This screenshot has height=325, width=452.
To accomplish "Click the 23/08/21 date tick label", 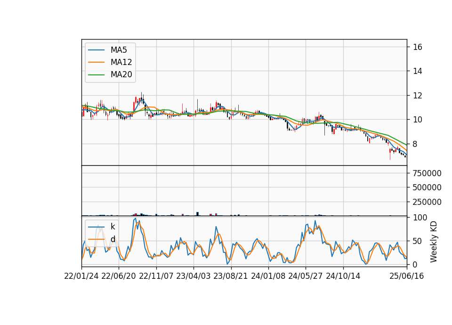I will (x=231, y=276).
